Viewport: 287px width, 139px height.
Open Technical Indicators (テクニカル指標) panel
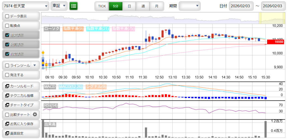pyautogui.click(x=20, y=96)
